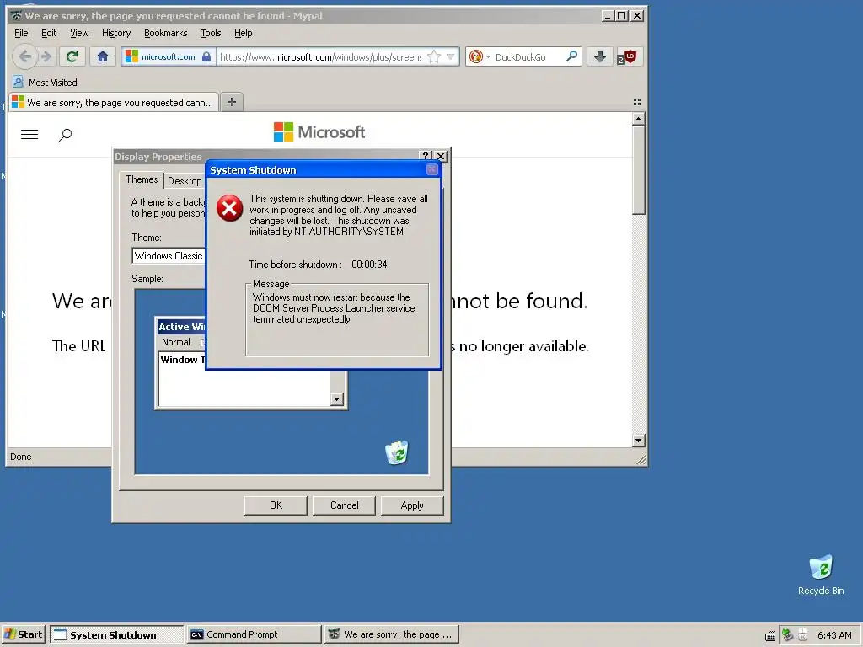Open the hamburger menu on Microsoft page
This screenshot has height=647, width=863.
pyautogui.click(x=29, y=134)
